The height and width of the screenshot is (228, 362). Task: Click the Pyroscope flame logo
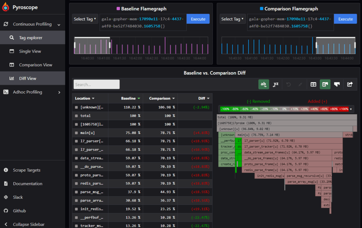(6, 8)
